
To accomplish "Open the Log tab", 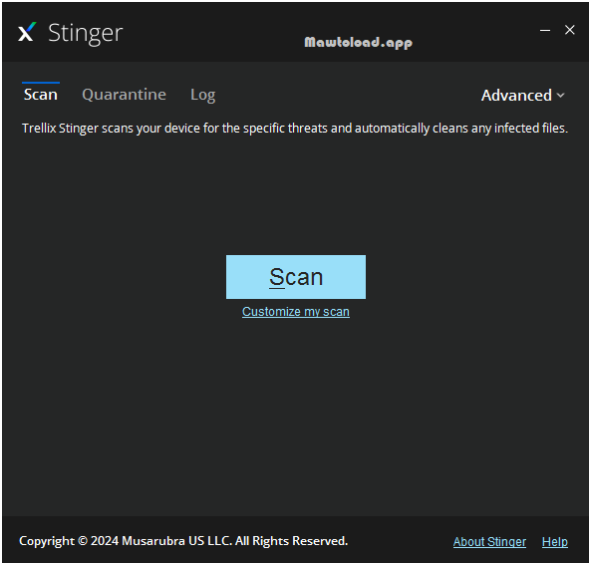I will point(203,95).
